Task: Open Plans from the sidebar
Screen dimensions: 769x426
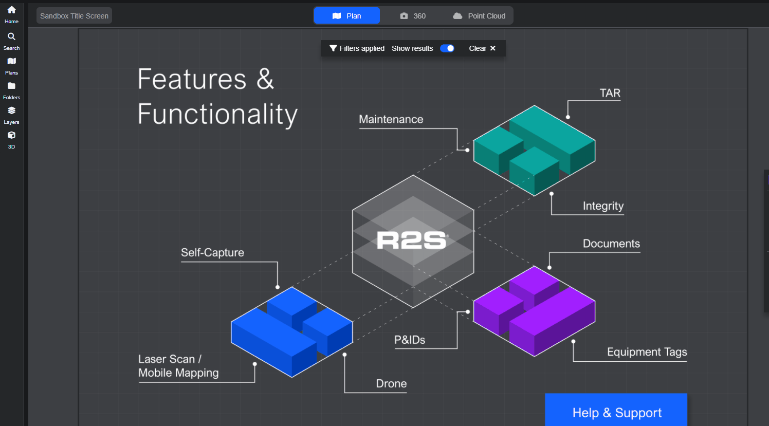Action: pyautogui.click(x=11, y=66)
